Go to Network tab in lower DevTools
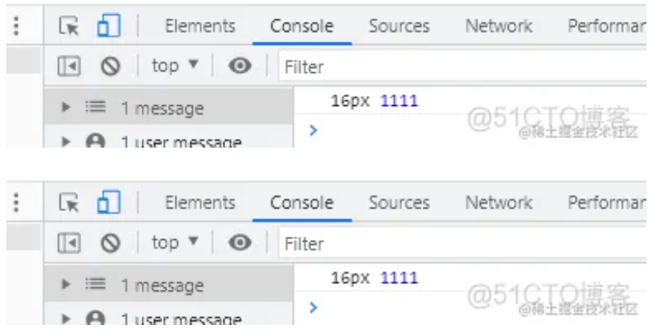 pyautogui.click(x=498, y=203)
